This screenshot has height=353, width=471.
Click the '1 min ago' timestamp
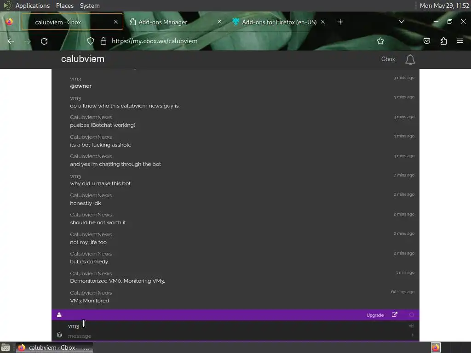click(x=405, y=273)
